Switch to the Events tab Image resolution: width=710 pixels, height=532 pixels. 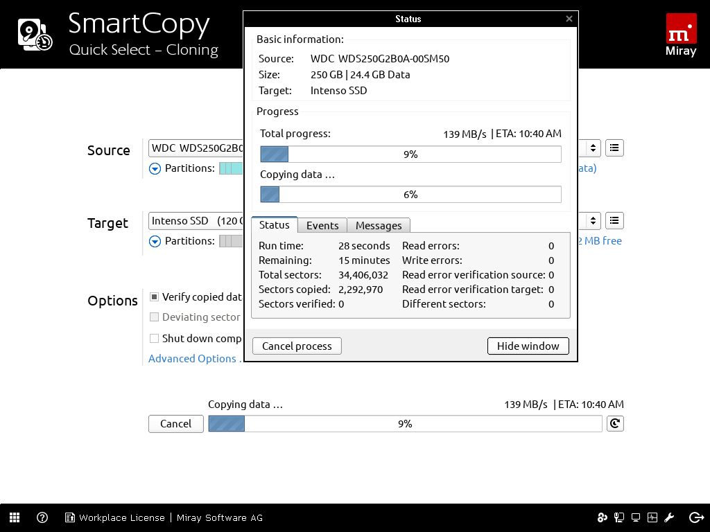[x=322, y=225]
